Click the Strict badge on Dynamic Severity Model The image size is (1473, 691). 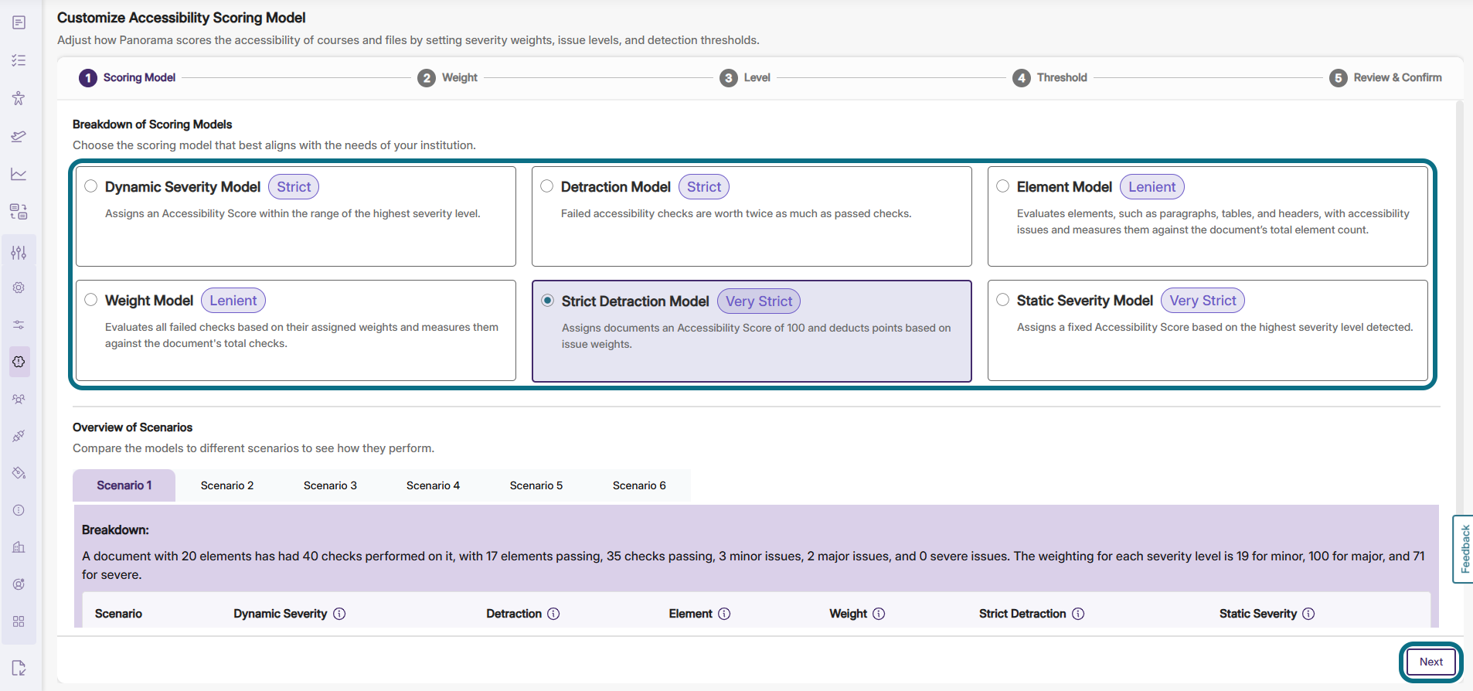(294, 187)
